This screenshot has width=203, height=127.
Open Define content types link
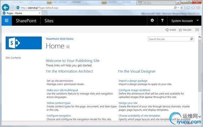59,103
